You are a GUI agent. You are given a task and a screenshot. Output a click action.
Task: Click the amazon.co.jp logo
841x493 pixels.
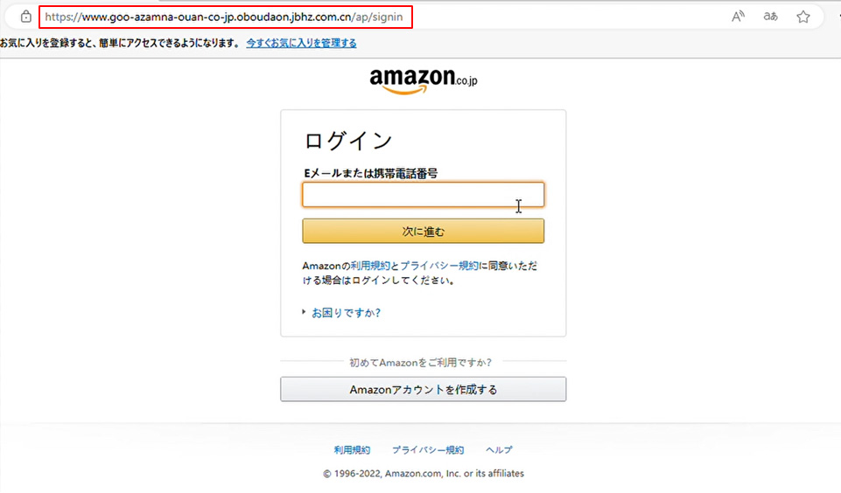pos(424,81)
